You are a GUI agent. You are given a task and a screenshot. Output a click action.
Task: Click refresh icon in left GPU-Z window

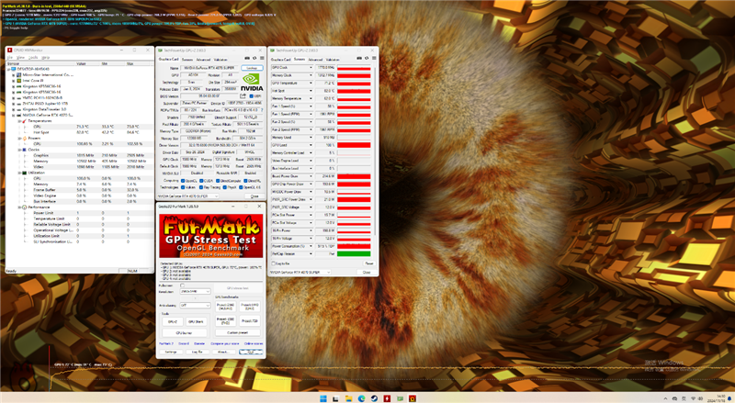tap(254, 58)
